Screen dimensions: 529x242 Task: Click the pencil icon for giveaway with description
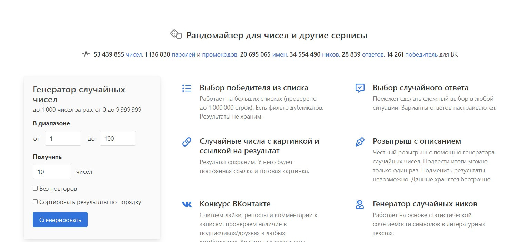[x=359, y=141]
